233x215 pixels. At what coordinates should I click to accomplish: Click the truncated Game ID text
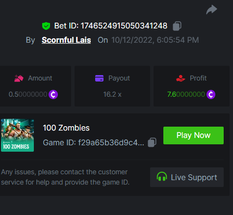point(94,142)
